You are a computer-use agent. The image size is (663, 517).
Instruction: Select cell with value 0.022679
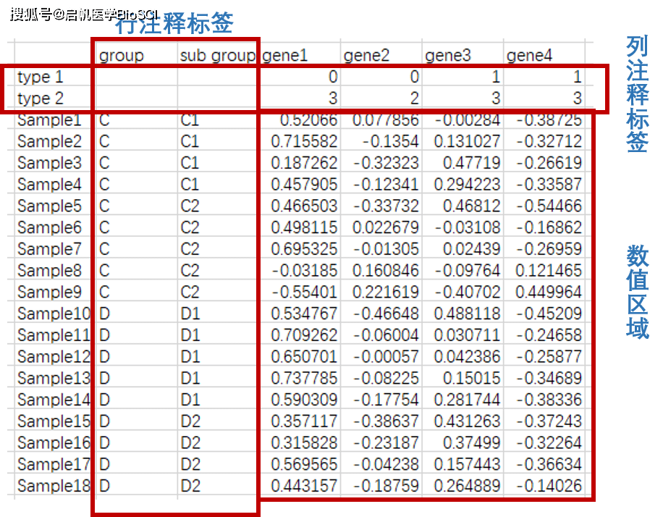pyautogui.click(x=386, y=227)
